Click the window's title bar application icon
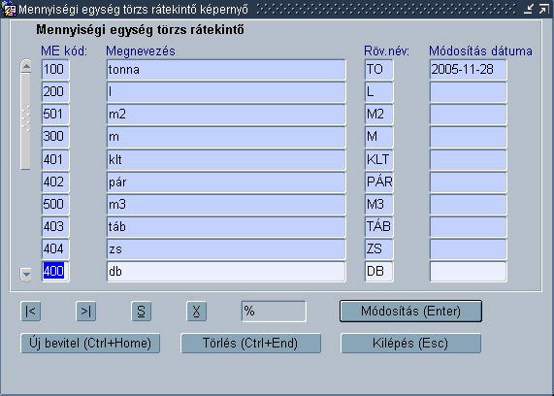 tap(8, 10)
